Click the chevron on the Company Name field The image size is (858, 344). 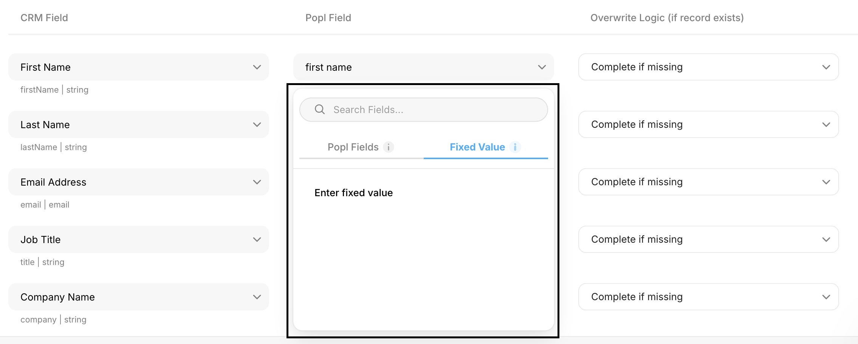(x=257, y=297)
